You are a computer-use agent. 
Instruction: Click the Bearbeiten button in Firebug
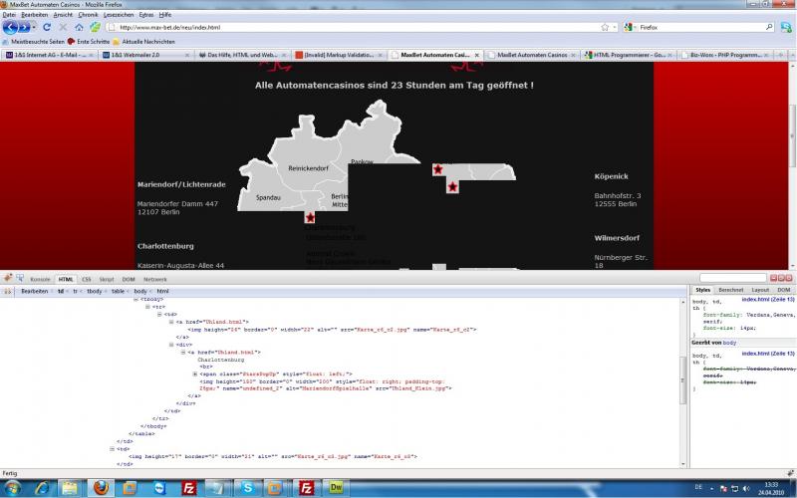coord(35,291)
